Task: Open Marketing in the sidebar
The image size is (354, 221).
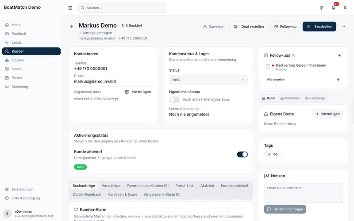Action: coord(31,87)
